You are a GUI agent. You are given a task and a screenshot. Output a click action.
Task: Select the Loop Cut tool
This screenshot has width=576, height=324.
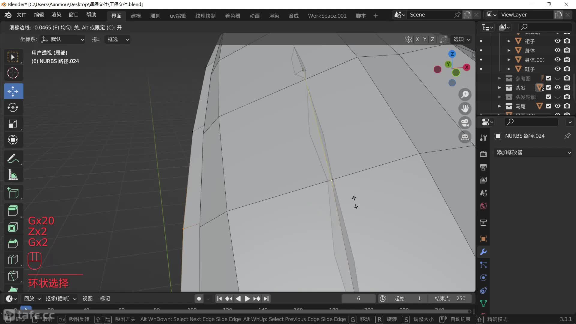(13, 259)
